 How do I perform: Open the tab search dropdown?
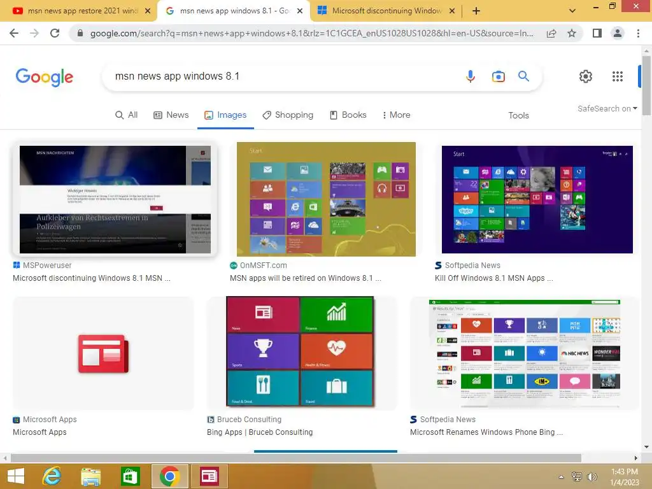pos(572,11)
